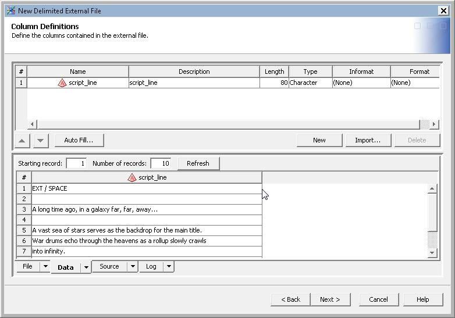Click the SAS icon in the title bar

click(10, 10)
